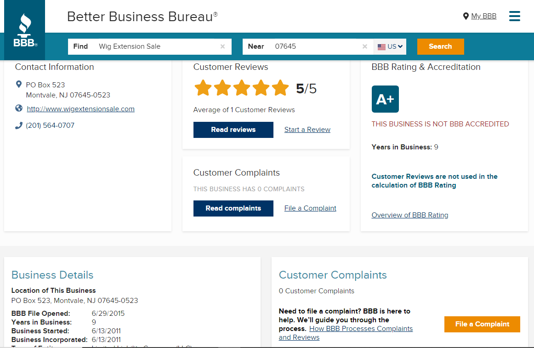Clear the Find field with its X
This screenshot has height=348, width=534.
[222, 46]
